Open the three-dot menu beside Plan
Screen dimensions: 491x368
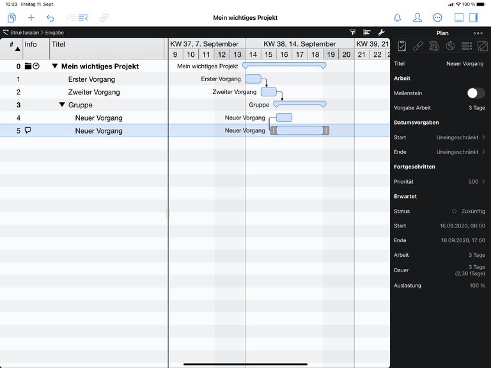click(x=478, y=33)
